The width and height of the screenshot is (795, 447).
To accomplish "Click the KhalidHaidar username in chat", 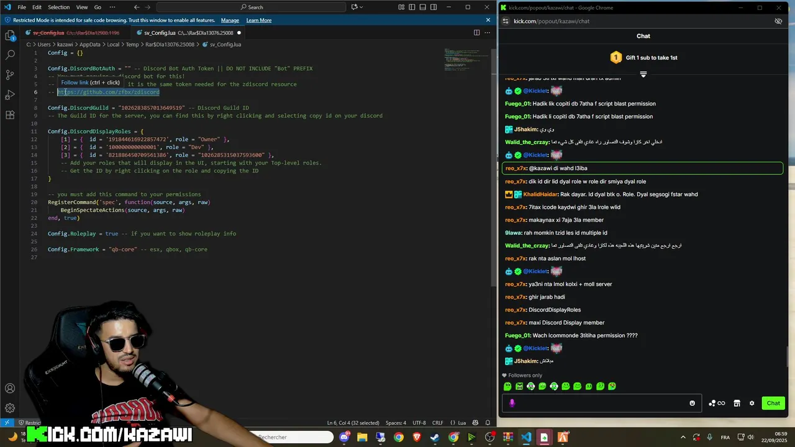I will pos(541,194).
